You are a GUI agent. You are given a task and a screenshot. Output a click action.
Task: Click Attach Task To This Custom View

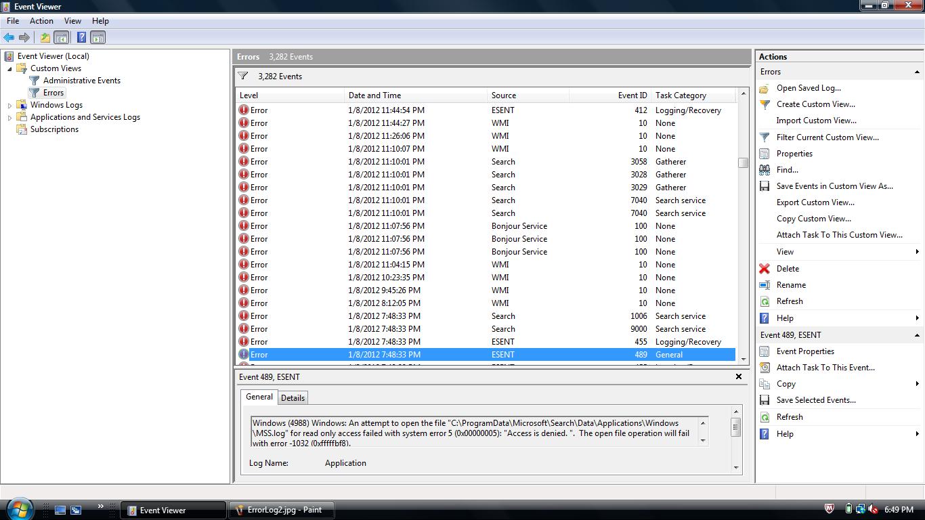tap(840, 235)
